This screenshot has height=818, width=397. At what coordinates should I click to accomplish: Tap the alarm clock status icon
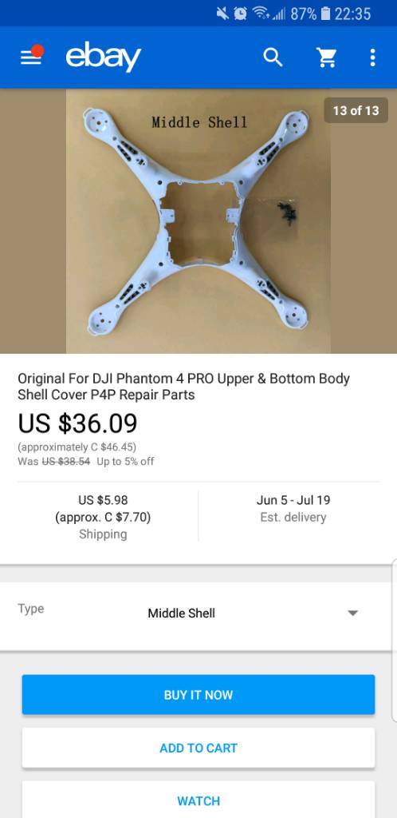click(240, 13)
